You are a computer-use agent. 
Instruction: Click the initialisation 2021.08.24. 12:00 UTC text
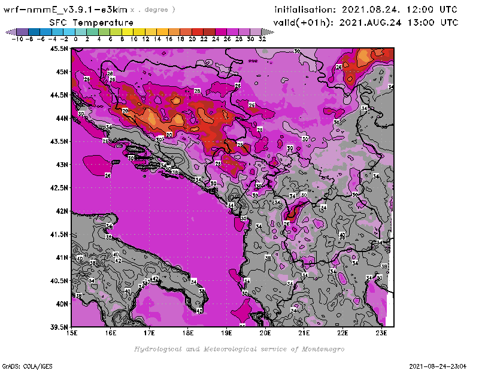[x=366, y=10]
